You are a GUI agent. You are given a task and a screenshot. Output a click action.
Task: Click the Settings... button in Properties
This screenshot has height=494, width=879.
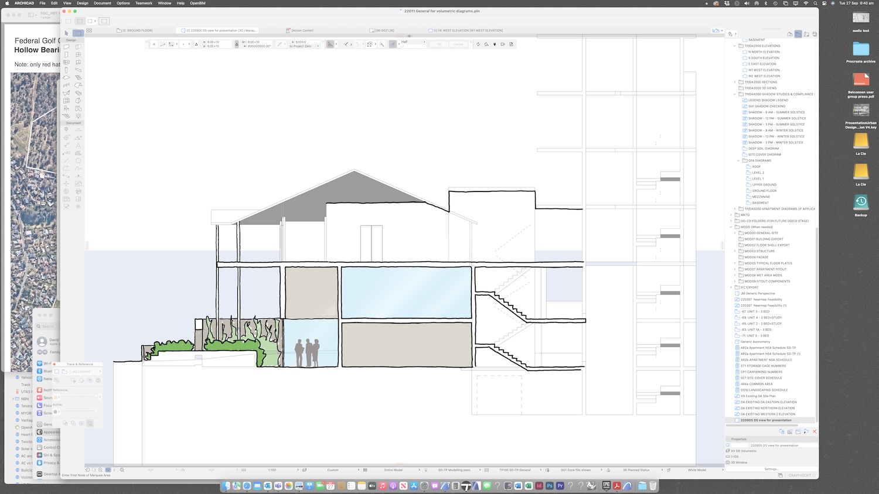click(x=771, y=469)
